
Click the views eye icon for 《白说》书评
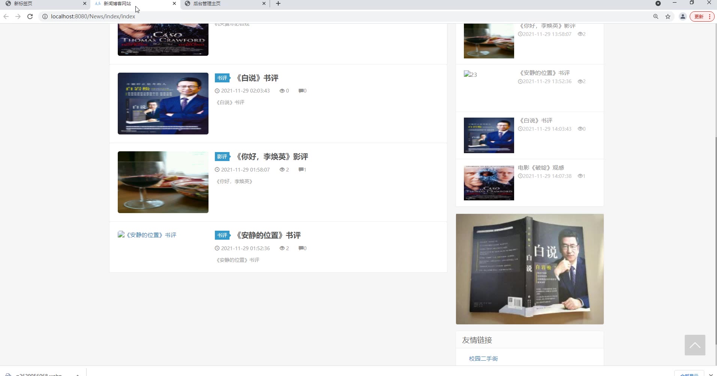pos(282,91)
